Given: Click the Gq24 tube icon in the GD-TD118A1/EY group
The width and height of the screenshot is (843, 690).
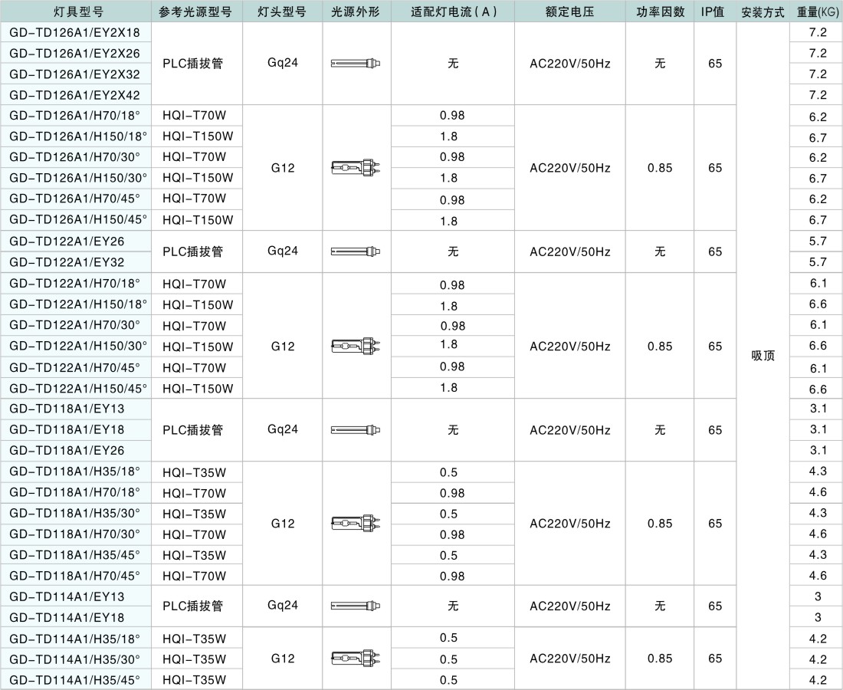Looking at the screenshot, I should point(356,429).
